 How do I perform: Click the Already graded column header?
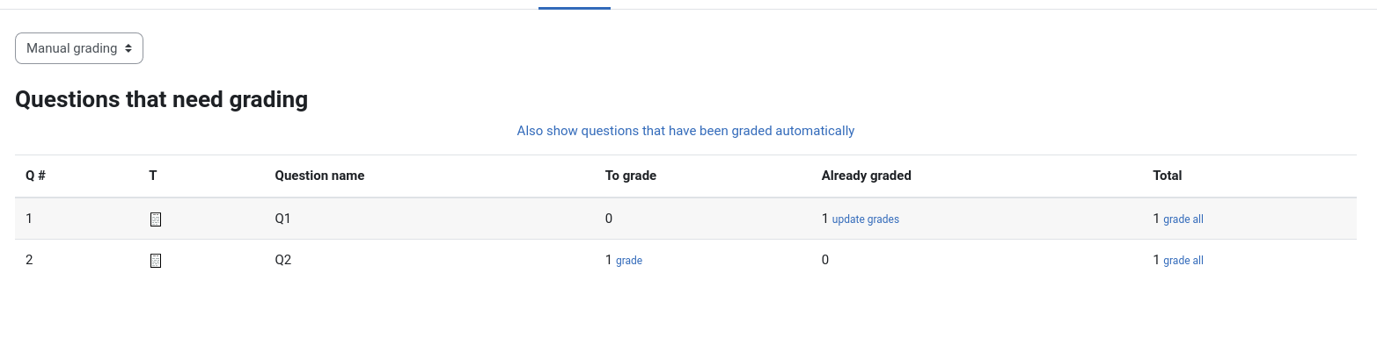tap(867, 176)
